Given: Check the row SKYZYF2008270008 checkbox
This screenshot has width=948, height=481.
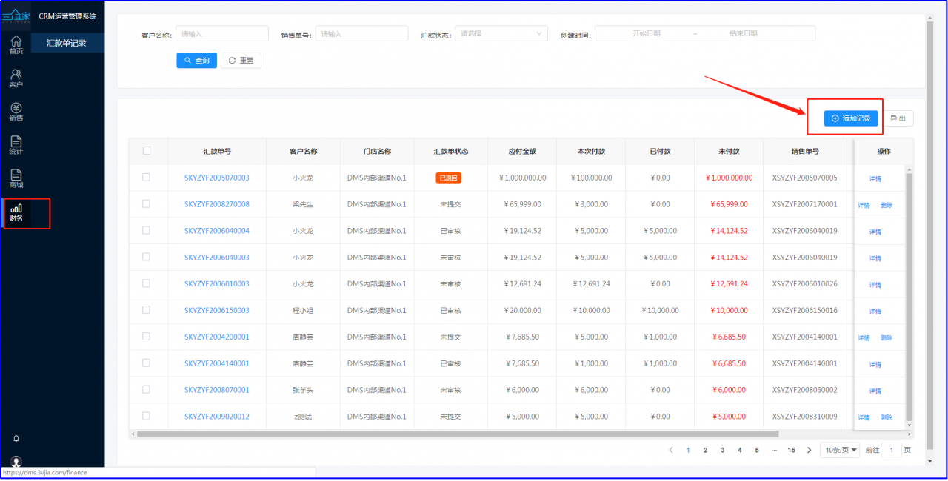Looking at the screenshot, I should point(147,203).
